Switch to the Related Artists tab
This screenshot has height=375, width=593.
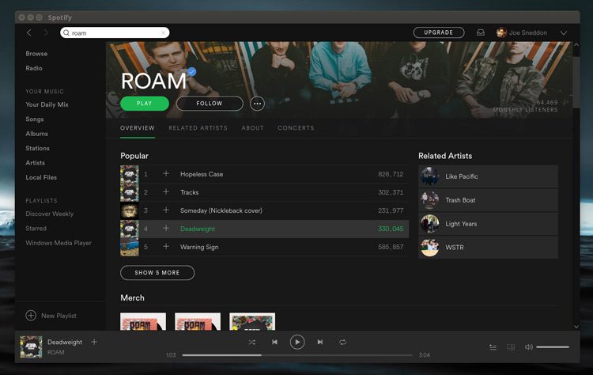click(198, 128)
